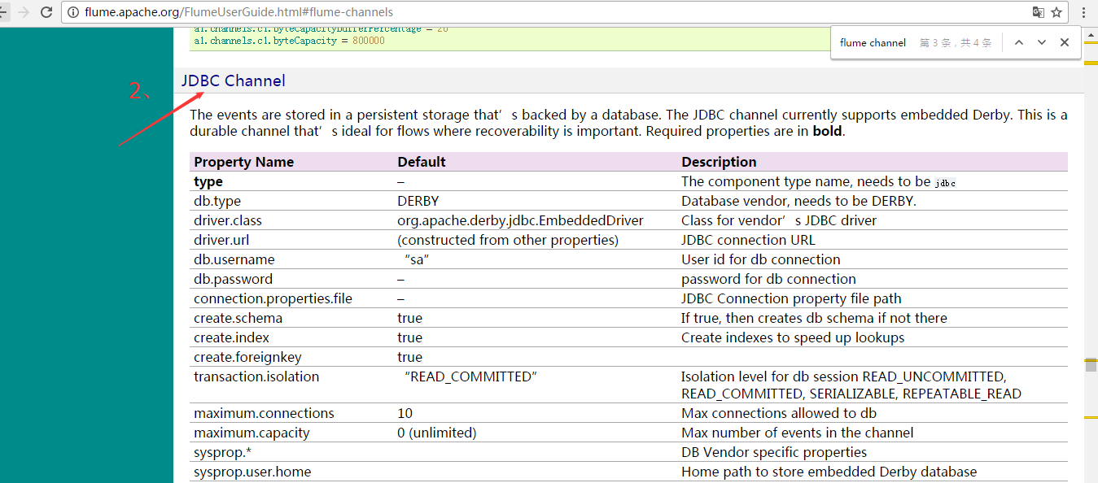This screenshot has height=483, width=1098.
Task: Click the vertical scrollbar thumb
Action: point(1091,366)
